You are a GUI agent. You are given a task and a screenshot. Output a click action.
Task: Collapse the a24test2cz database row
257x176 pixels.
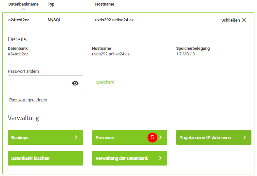click(19, 20)
